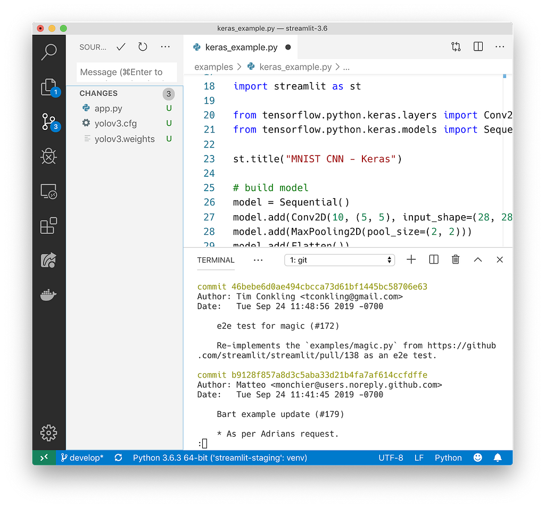545x508 pixels.
Task: Select the TERMINAL panel tab
Action: coord(216,260)
